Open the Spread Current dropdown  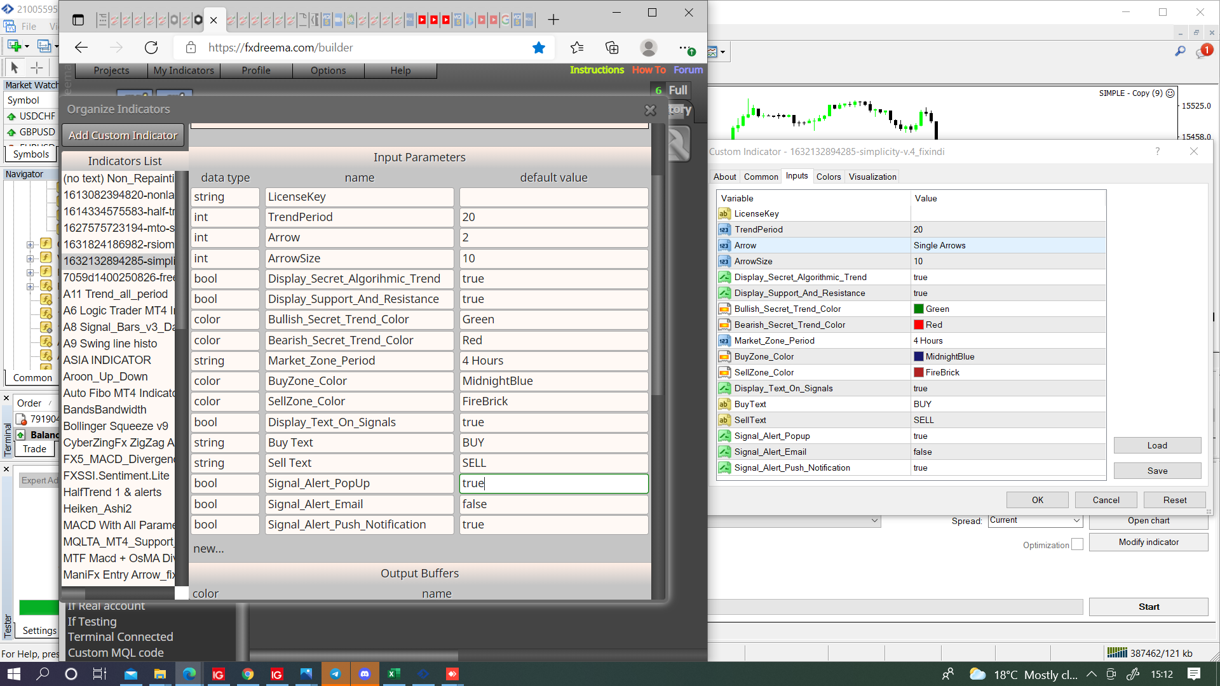[1036, 520]
